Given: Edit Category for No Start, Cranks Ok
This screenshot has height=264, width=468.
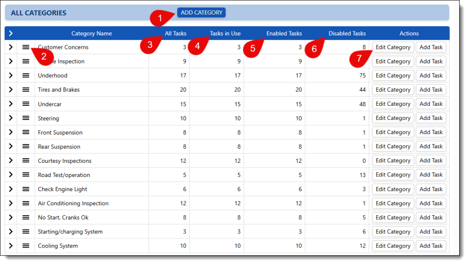Looking at the screenshot, I should (393, 217).
